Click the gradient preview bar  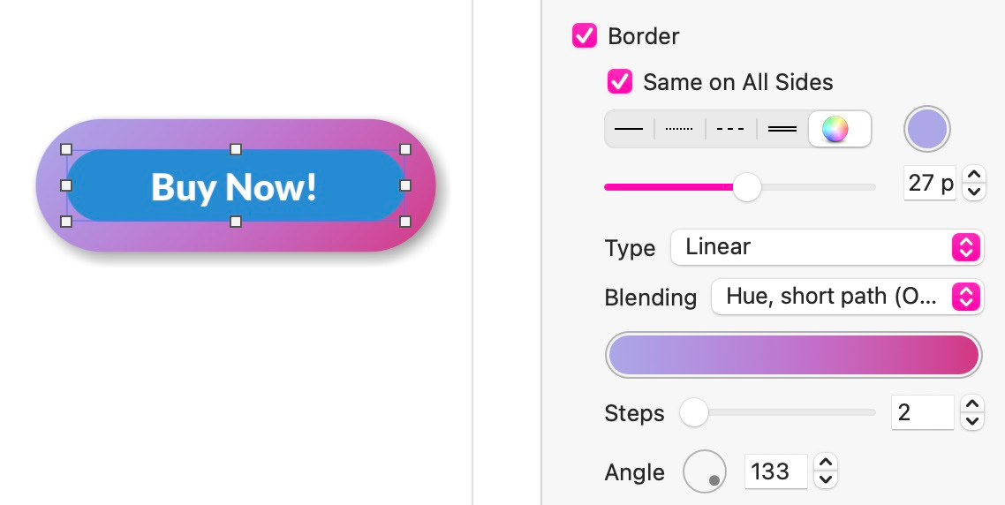[x=793, y=355]
